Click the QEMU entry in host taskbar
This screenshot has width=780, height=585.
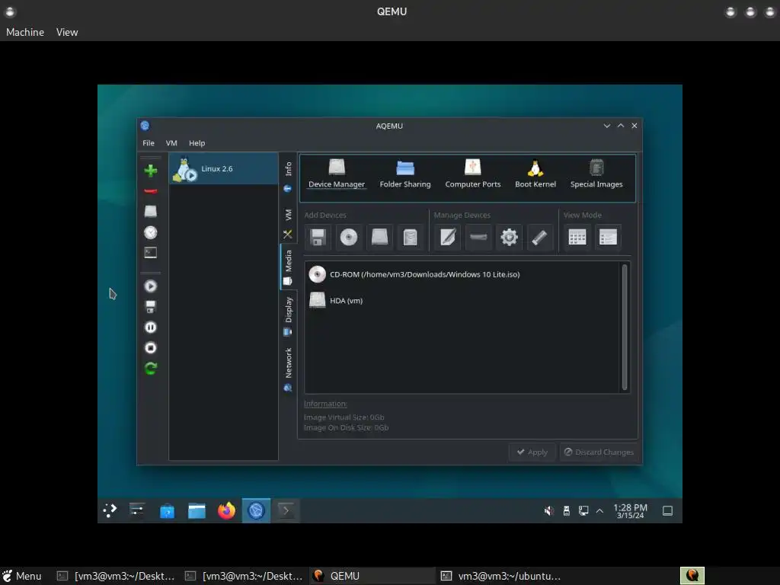(372, 576)
